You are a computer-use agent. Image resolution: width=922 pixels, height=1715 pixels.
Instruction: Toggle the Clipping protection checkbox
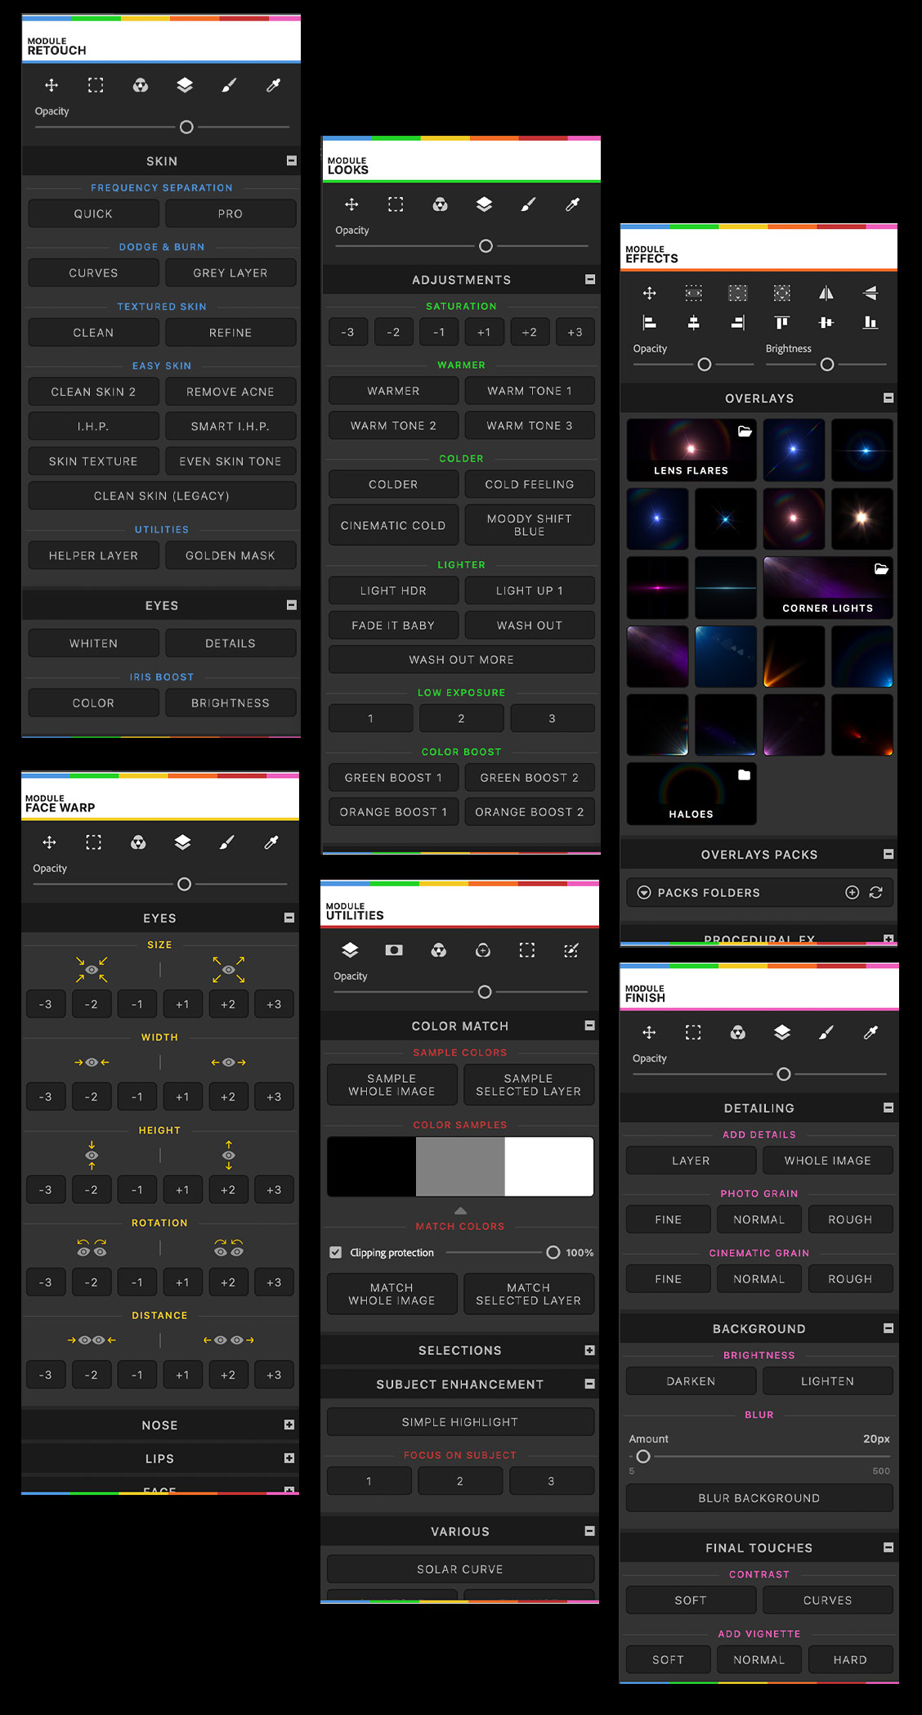pos(336,1252)
